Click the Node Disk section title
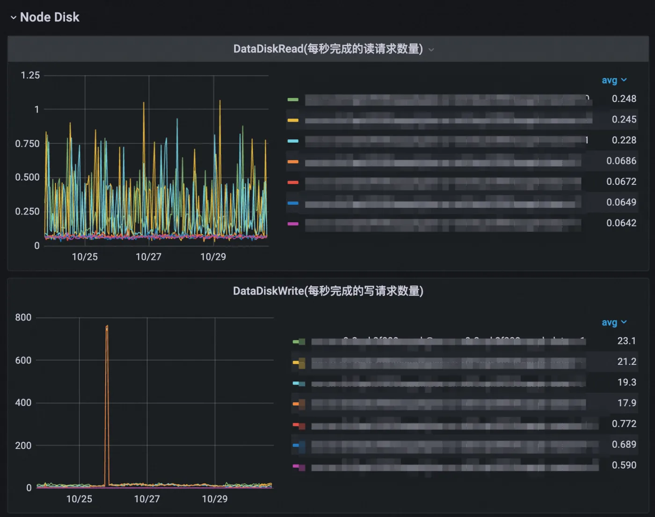Viewport: 655px width, 517px height. click(50, 17)
